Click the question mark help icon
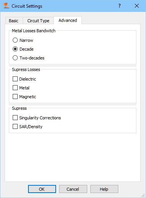This screenshot has width=146, height=198. (119, 6)
